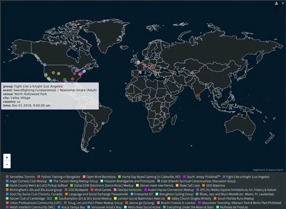This screenshot has width=286, height=209.
Task: Click the blue marker near Vancouver
Action: [x=45, y=65]
